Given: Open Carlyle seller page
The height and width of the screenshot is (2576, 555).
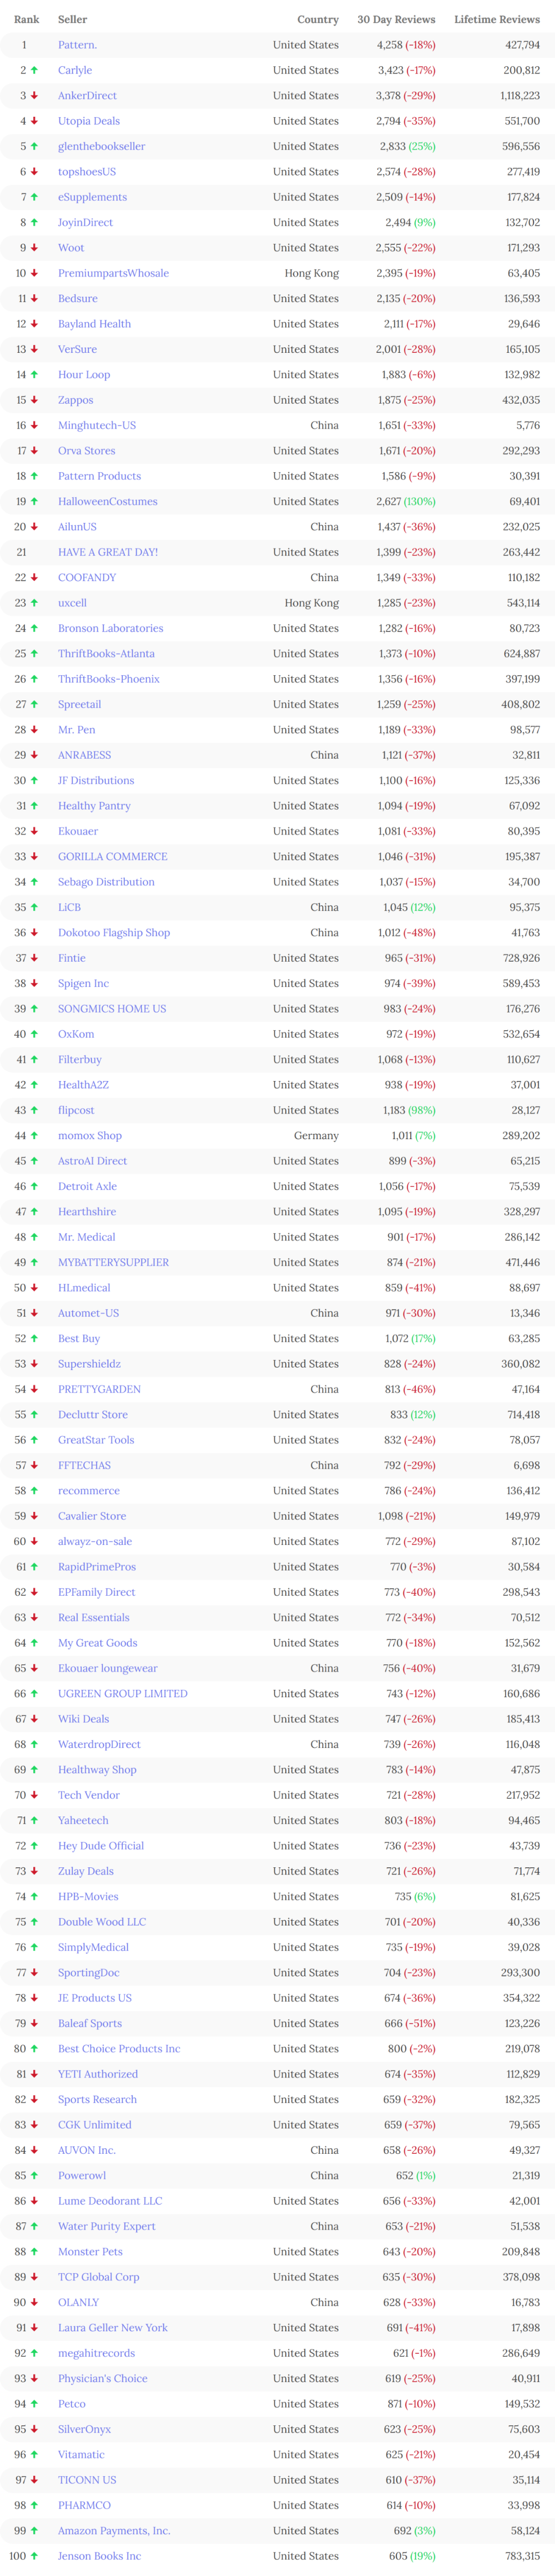Looking at the screenshot, I should pos(75,70).
